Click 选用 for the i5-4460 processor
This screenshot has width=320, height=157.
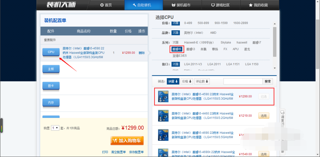[263, 116]
